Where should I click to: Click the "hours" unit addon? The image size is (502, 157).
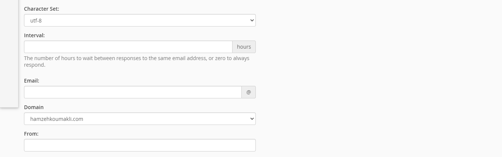point(244,47)
